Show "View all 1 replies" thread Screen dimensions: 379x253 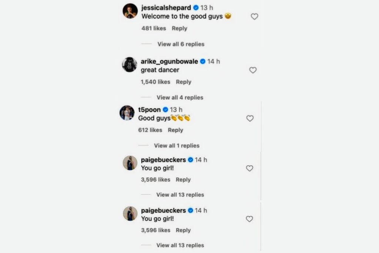[x=177, y=146]
